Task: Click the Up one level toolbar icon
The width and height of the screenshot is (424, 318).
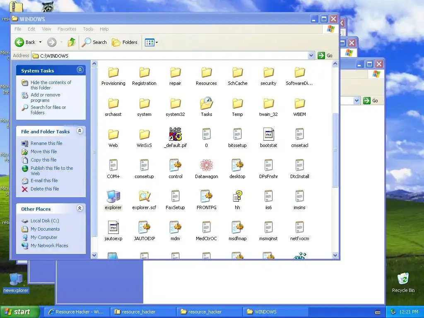Action: (71, 42)
